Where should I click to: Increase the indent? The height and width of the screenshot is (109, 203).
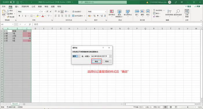(69, 16)
